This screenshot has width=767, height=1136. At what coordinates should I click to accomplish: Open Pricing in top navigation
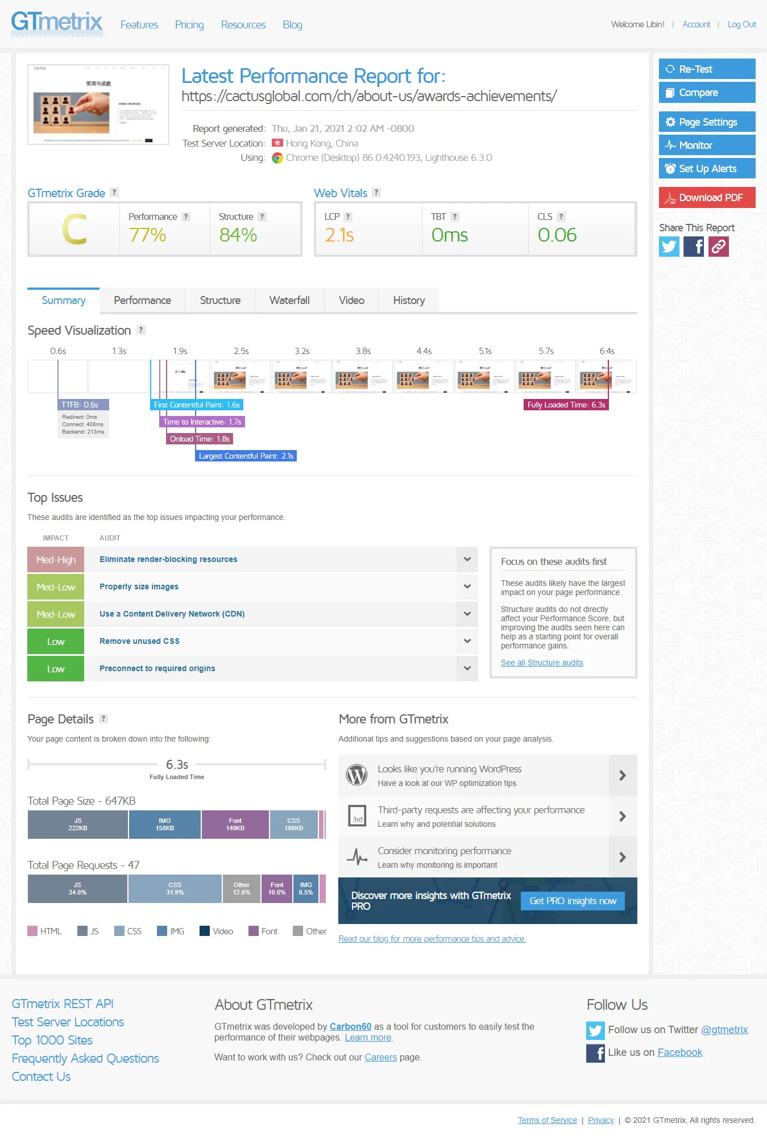tap(189, 24)
